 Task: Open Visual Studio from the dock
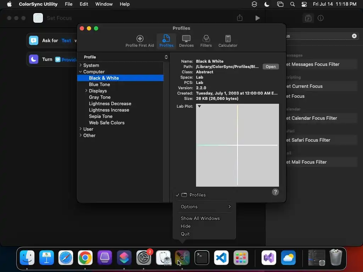(269, 257)
